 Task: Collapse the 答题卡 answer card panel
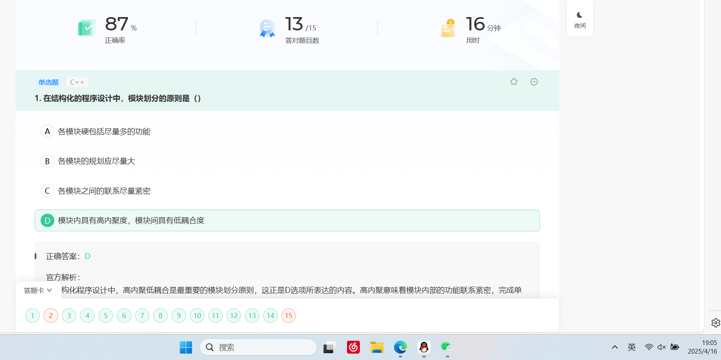click(x=38, y=290)
